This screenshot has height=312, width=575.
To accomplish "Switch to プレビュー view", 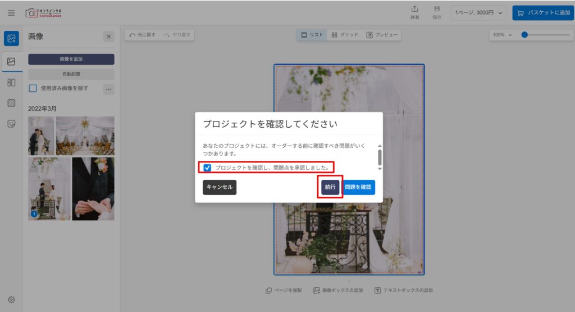I will [x=382, y=35].
